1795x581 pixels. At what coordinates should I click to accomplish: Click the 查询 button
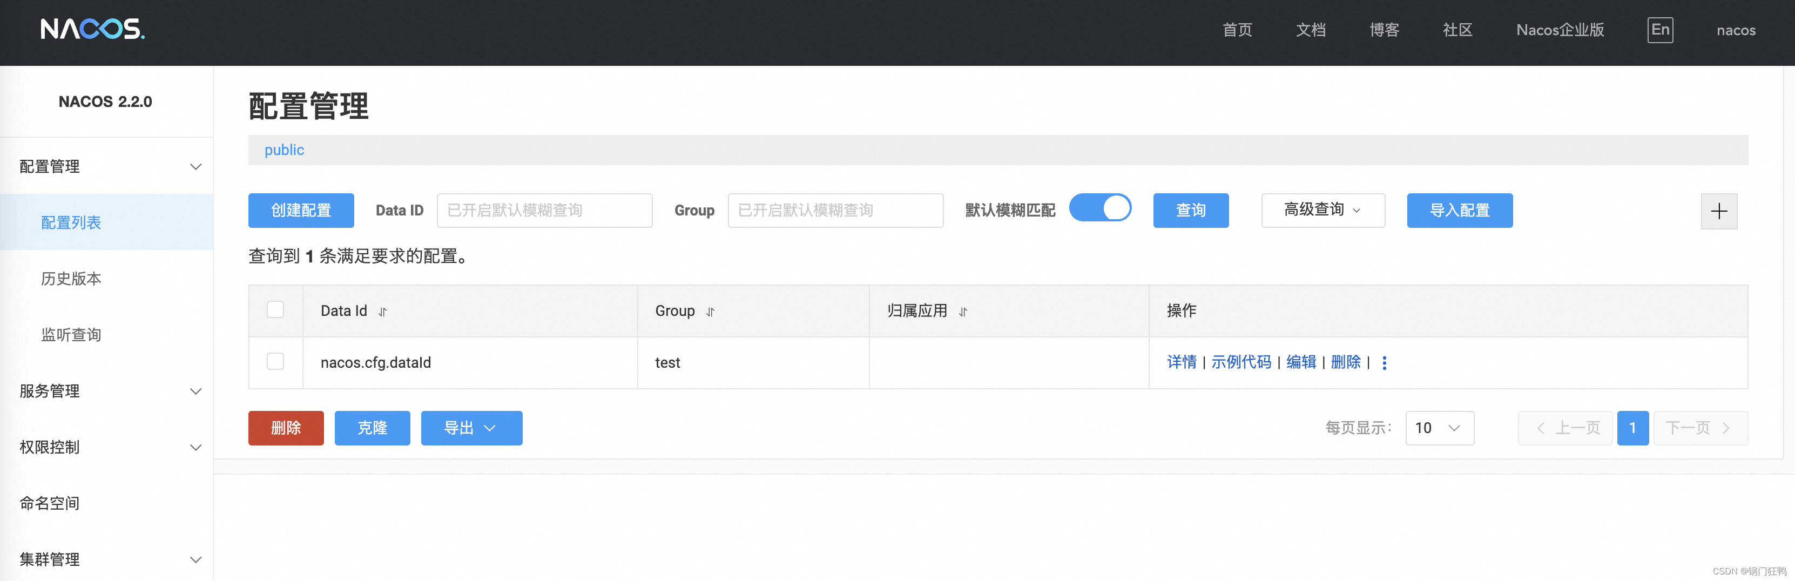pyautogui.click(x=1191, y=211)
